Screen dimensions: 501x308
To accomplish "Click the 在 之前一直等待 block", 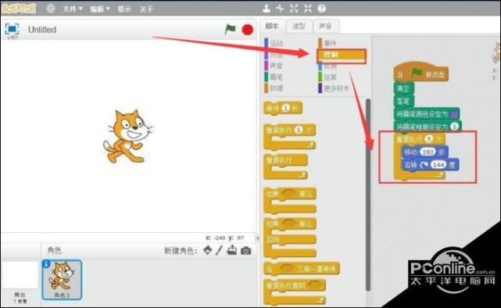I will [301, 269].
